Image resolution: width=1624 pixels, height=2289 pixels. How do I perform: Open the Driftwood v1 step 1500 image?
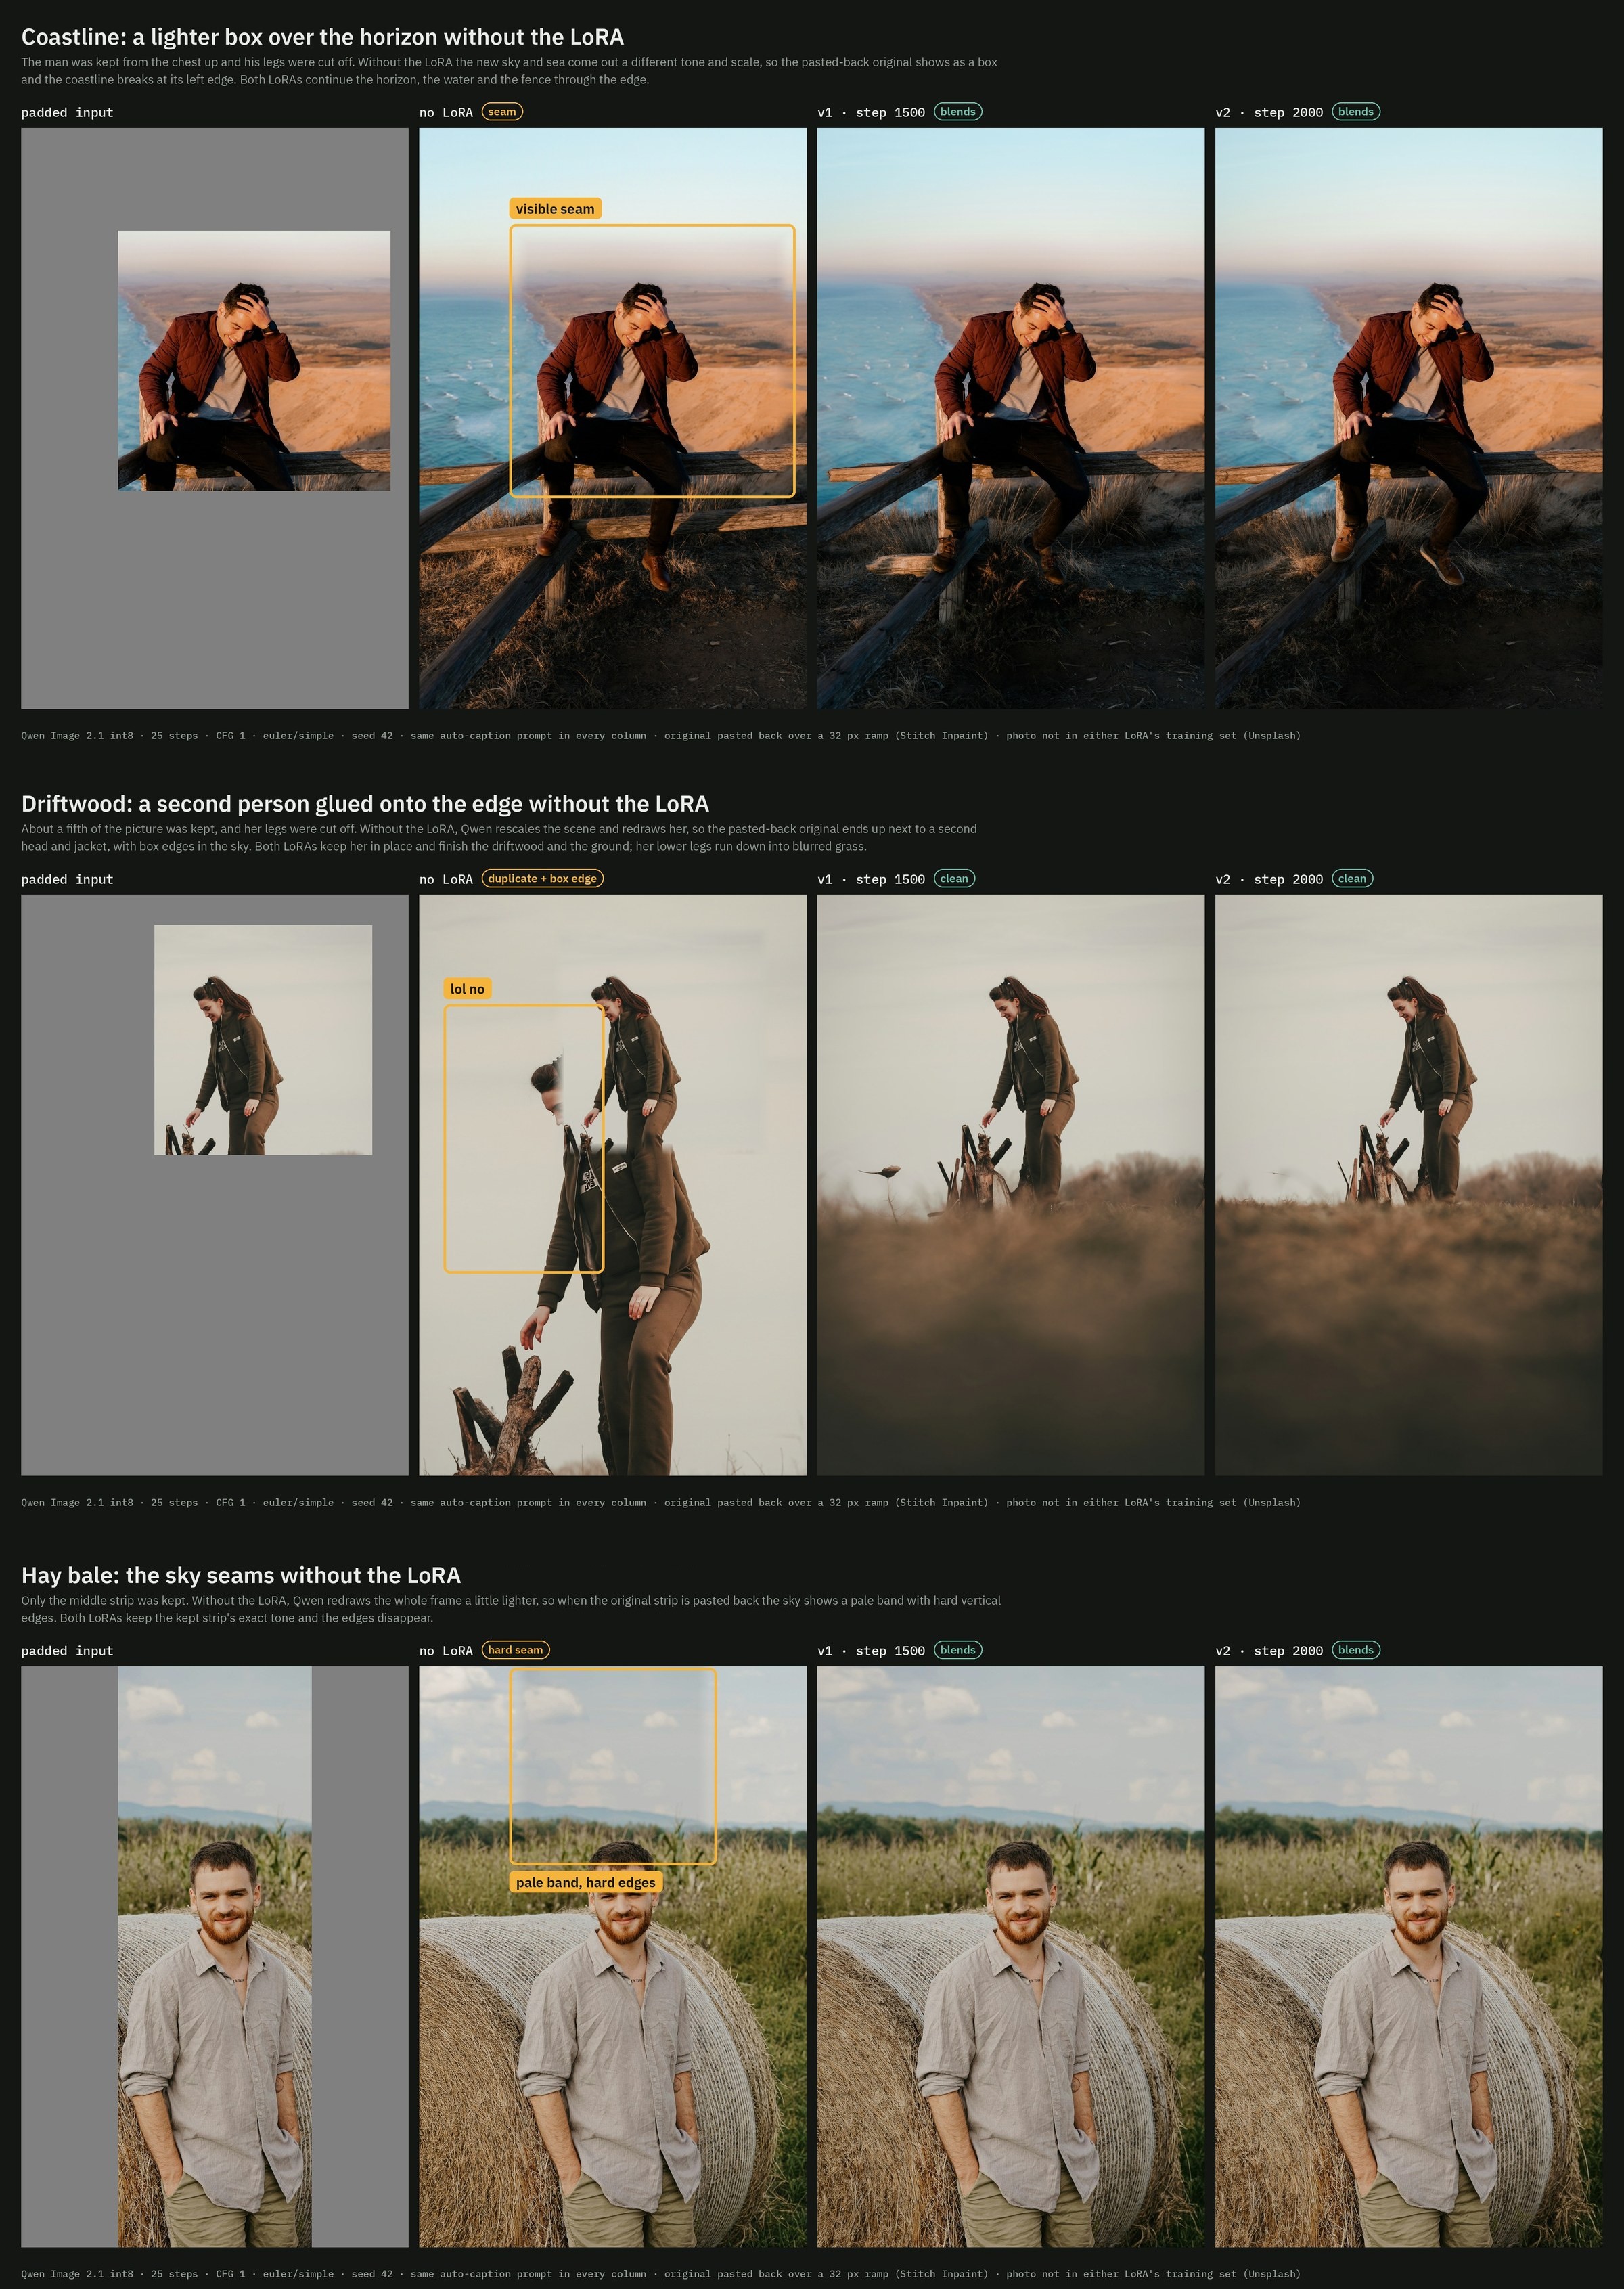[x=1010, y=1185]
